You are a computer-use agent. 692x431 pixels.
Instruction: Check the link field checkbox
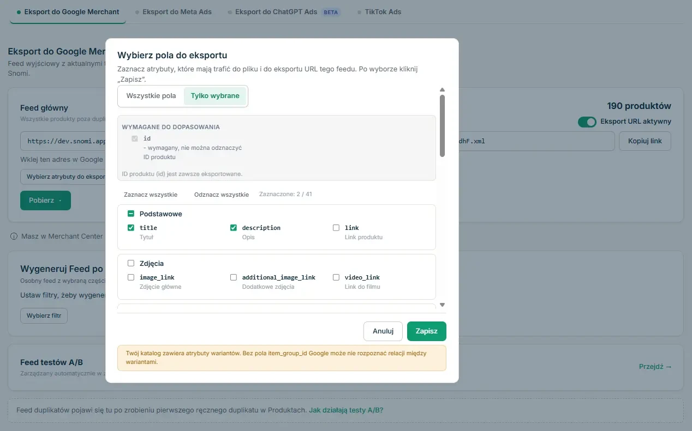[336, 228]
